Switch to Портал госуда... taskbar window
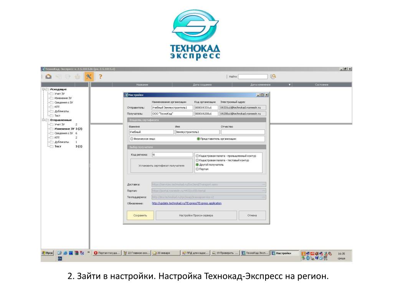 pyautogui.click(x=107, y=253)
